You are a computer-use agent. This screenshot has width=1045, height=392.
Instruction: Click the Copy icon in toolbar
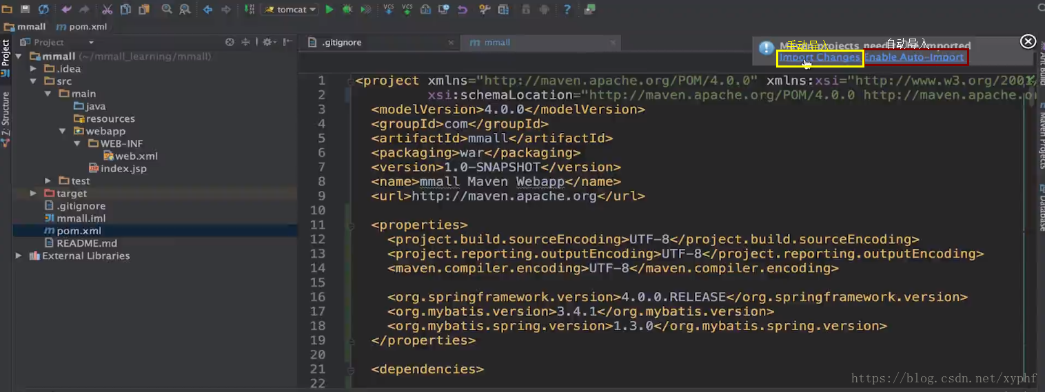[x=125, y=10]
